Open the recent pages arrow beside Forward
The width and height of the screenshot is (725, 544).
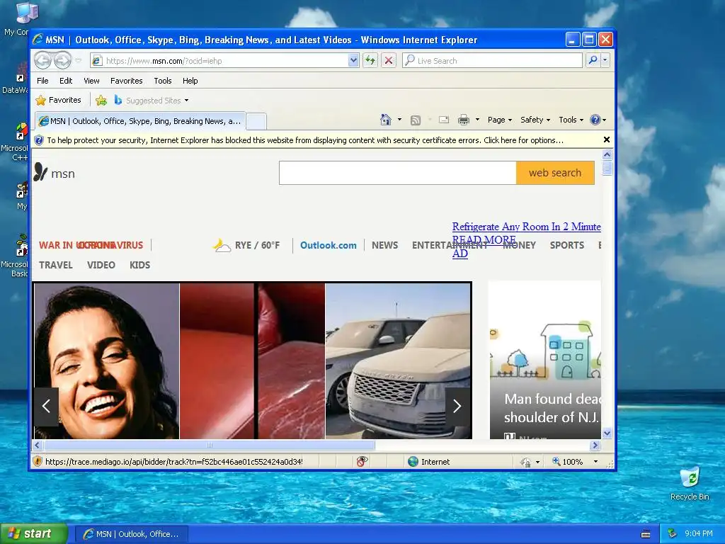click(x=78, y=61)
